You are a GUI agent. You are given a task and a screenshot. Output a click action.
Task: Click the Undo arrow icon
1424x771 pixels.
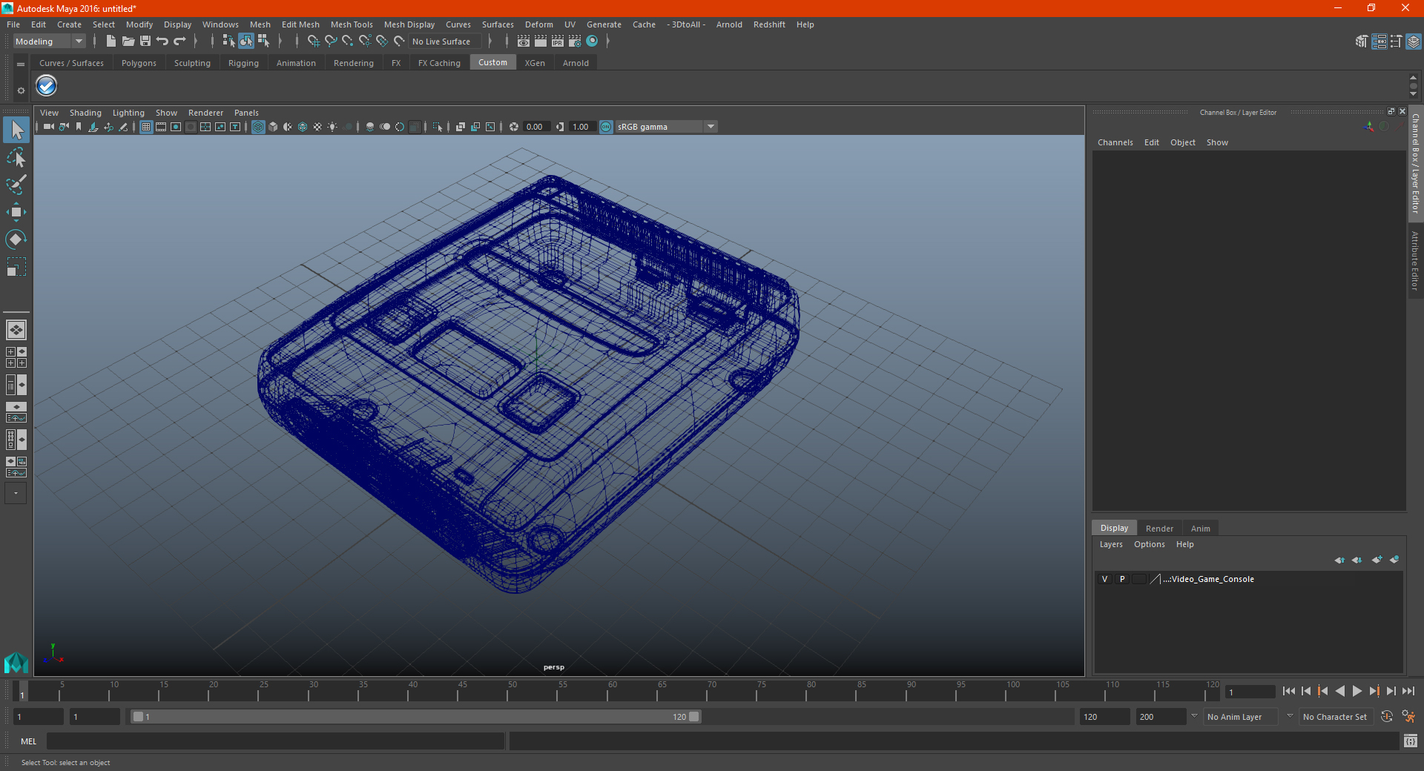pos(162,42)
